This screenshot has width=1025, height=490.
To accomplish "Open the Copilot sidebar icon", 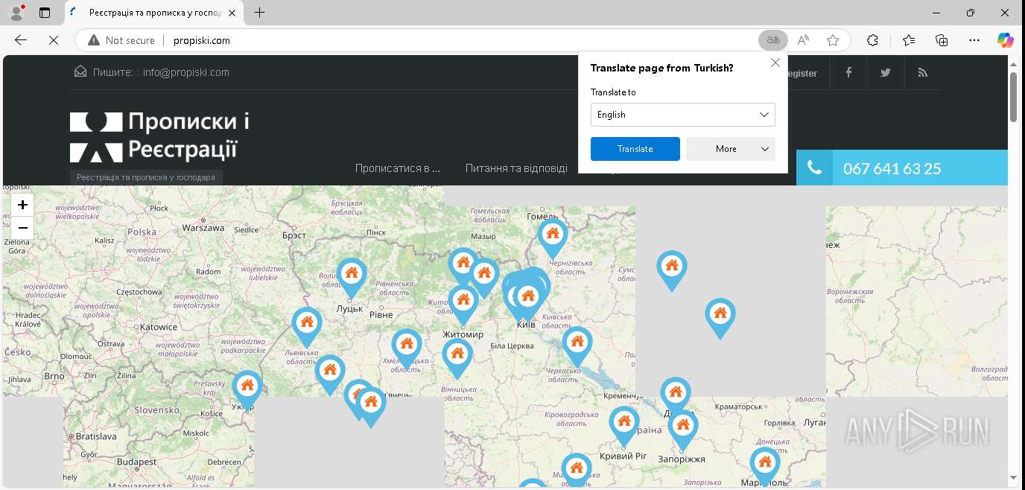I will tap(1006, 40).
